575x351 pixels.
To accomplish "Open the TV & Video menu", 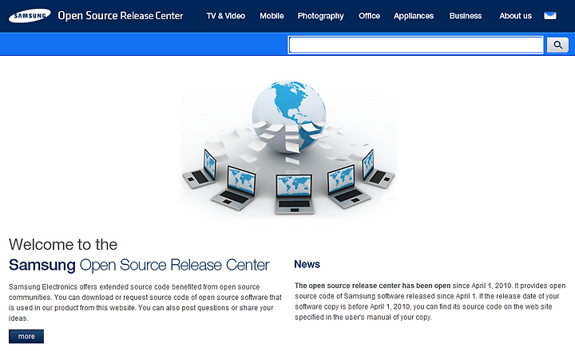I will [x=225, y=16].
